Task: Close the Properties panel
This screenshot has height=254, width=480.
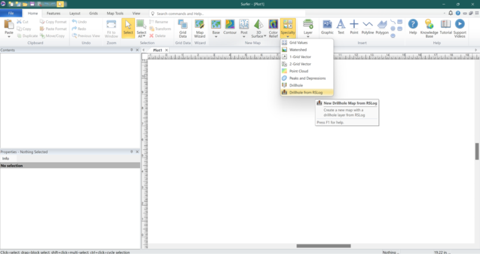Action: (137, 152)
